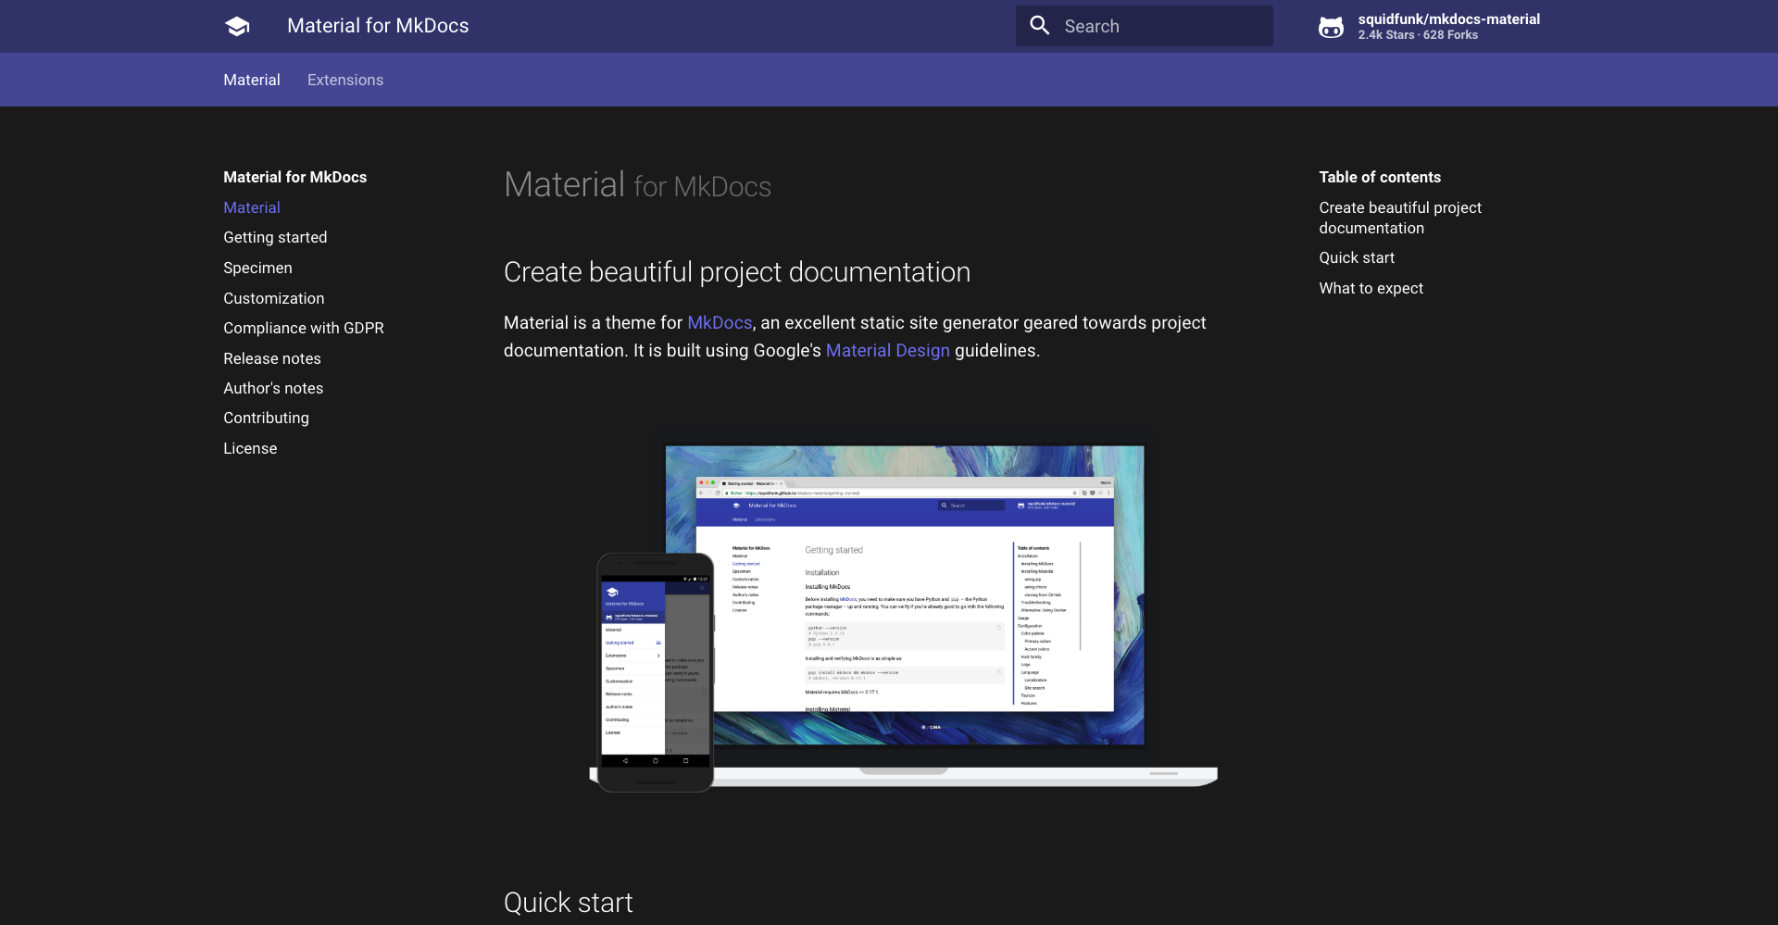Open the Release notes page

pos(272,358)
